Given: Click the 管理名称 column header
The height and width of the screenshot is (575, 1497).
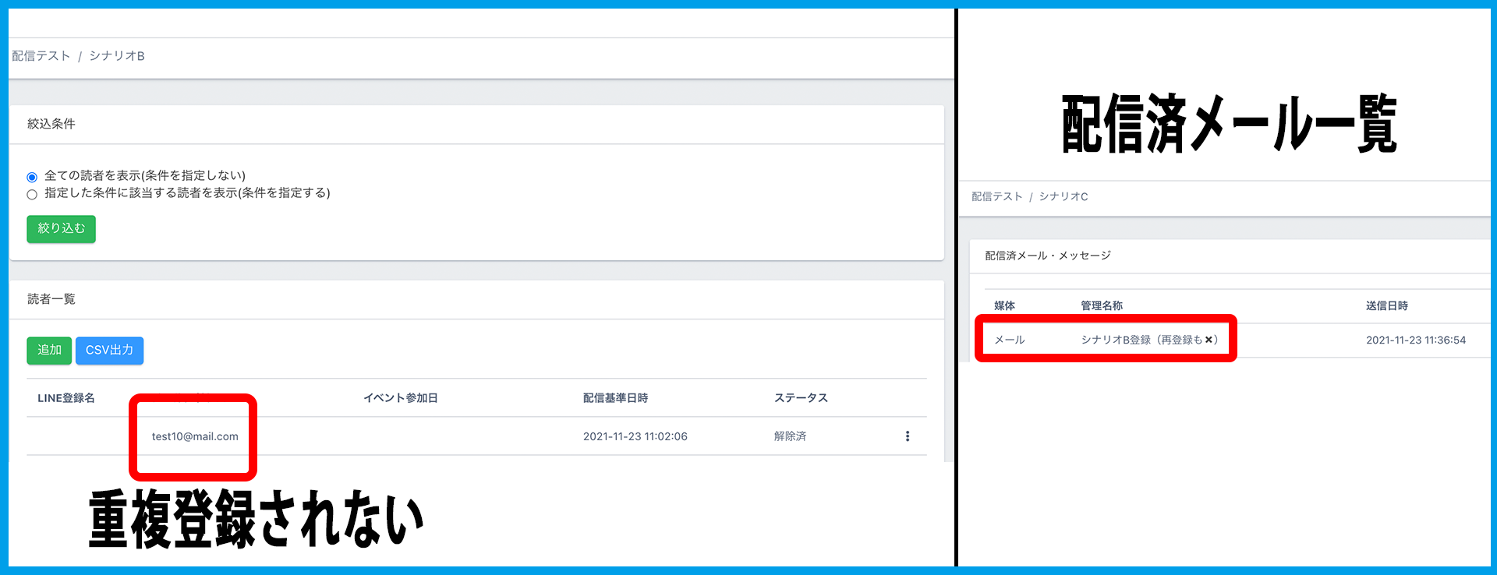Looking at the screenshot, I should [1101, 306].
